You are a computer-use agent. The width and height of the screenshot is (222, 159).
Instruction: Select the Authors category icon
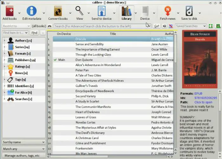pos(10,40)
